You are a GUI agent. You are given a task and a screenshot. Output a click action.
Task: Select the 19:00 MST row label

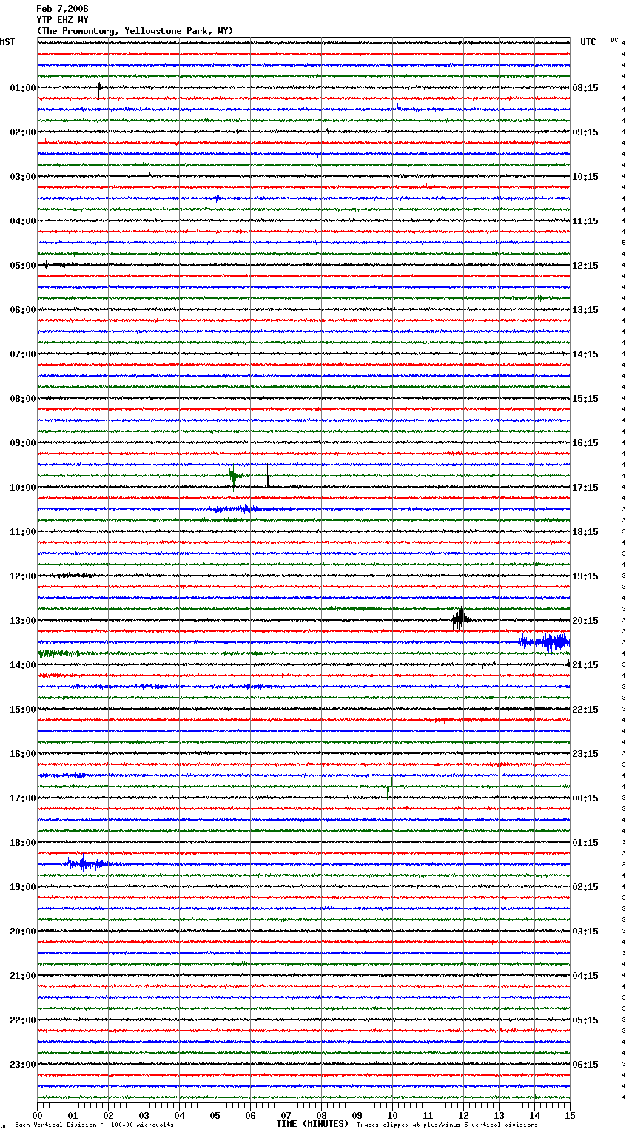[23, 887]
